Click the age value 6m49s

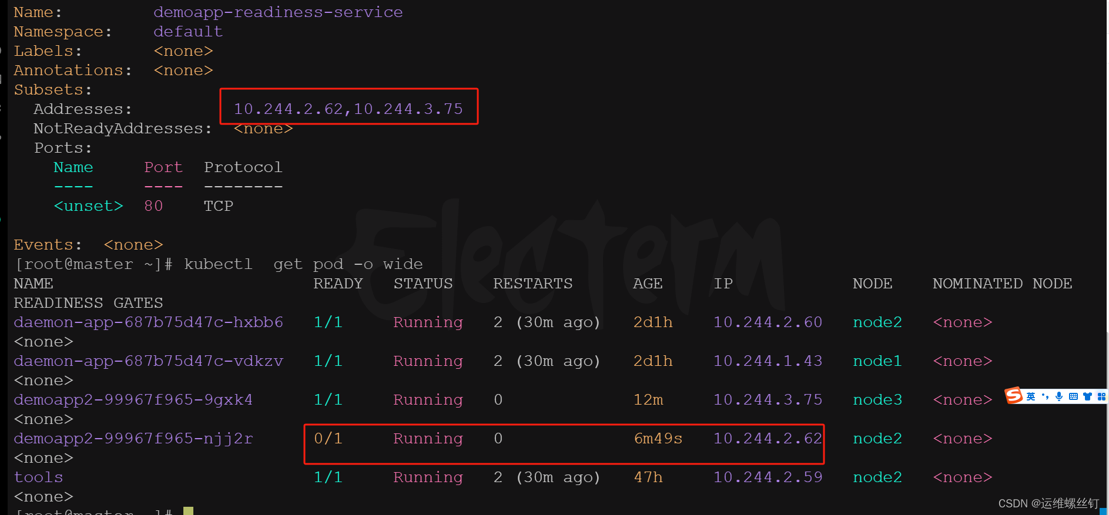(x=658, y=439)
